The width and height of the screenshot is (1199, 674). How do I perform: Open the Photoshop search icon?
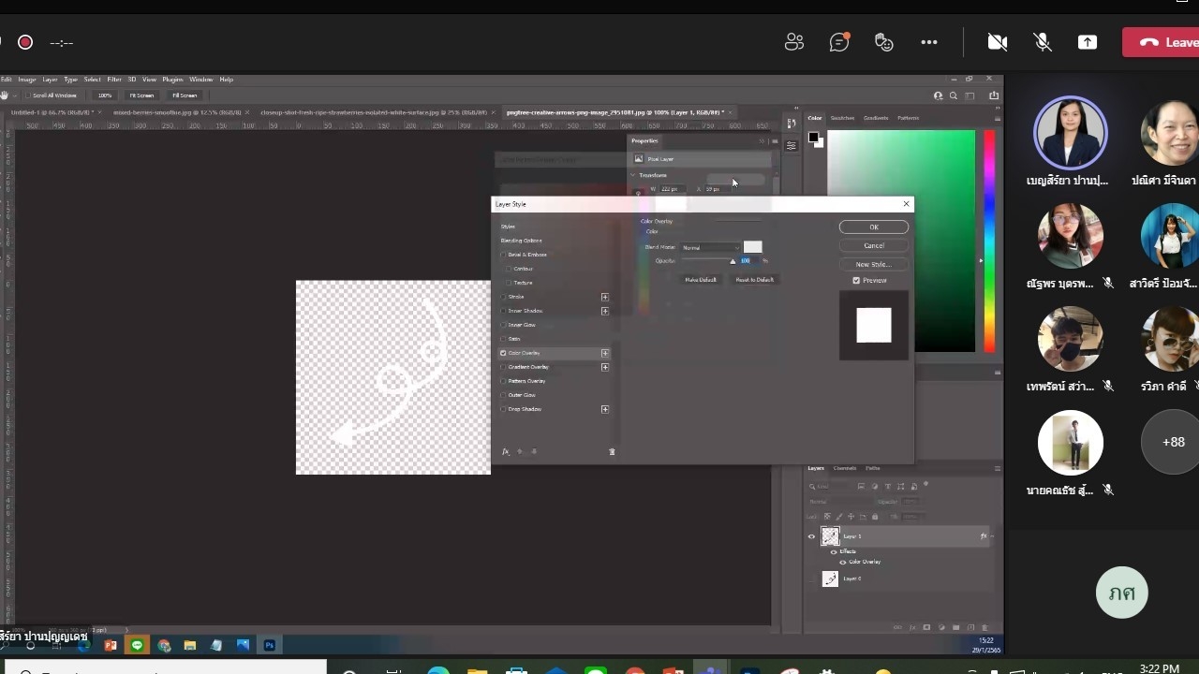click(x=954, y=95)
